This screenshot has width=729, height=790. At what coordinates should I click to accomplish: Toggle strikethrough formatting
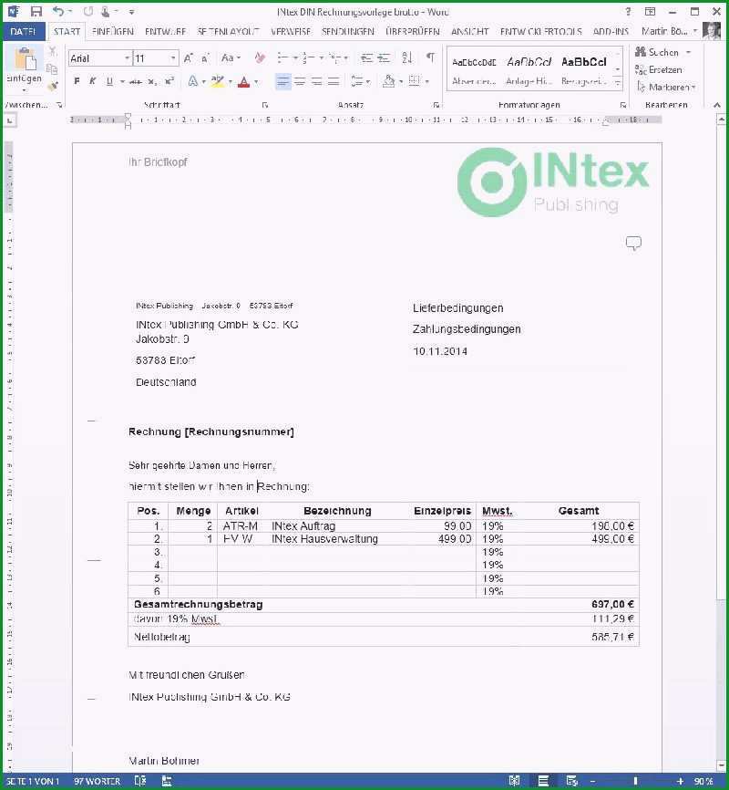[x=135, y=81]
